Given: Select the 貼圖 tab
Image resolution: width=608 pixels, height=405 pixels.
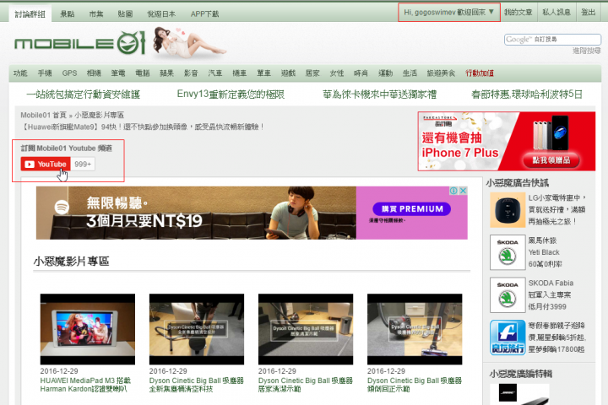Looking at the screenshot, I should (x=125, y=14).
